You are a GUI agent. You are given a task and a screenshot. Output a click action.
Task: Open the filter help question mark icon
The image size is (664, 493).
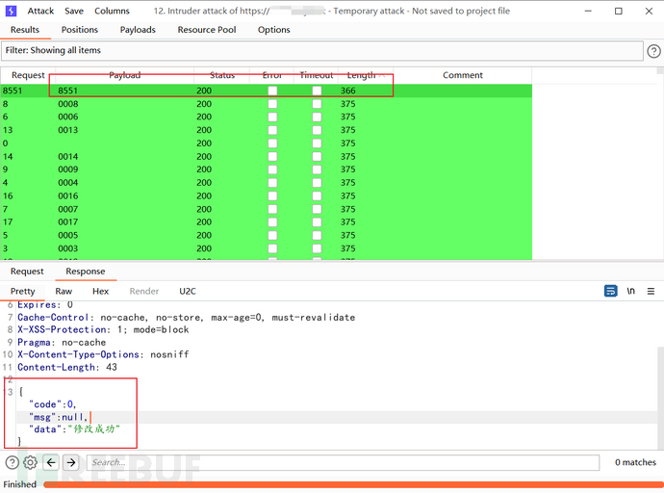click(653, 51)
